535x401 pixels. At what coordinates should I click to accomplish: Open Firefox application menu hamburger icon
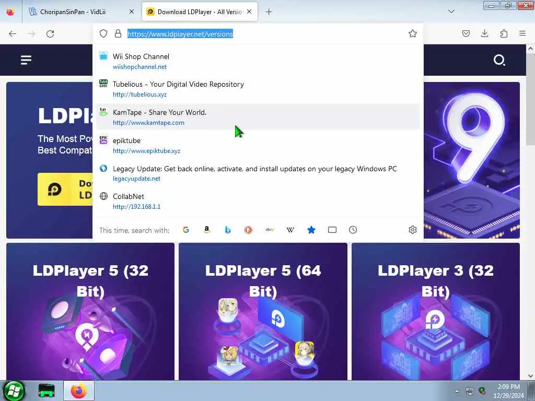pyautogui.click(x=522, y=33)
